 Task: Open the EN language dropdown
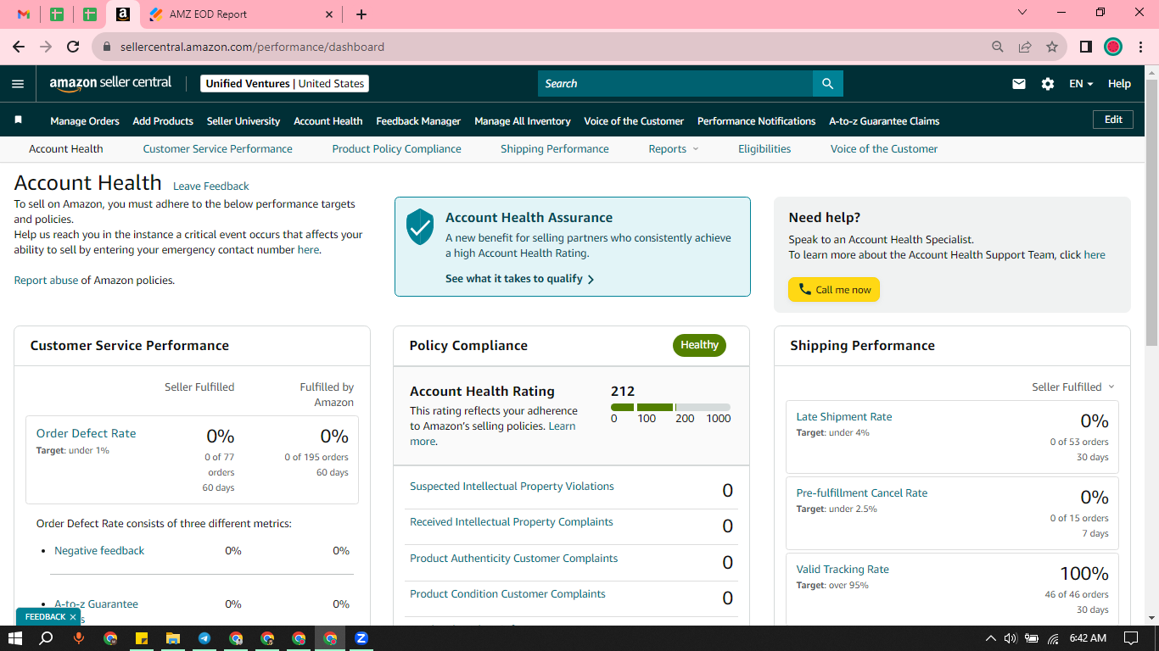pyautogui.click(x=1081, y=84)
